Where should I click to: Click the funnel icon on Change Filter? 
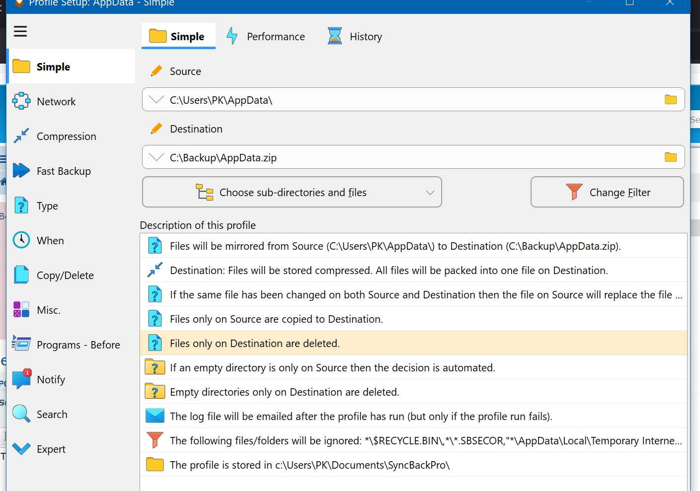574,192
